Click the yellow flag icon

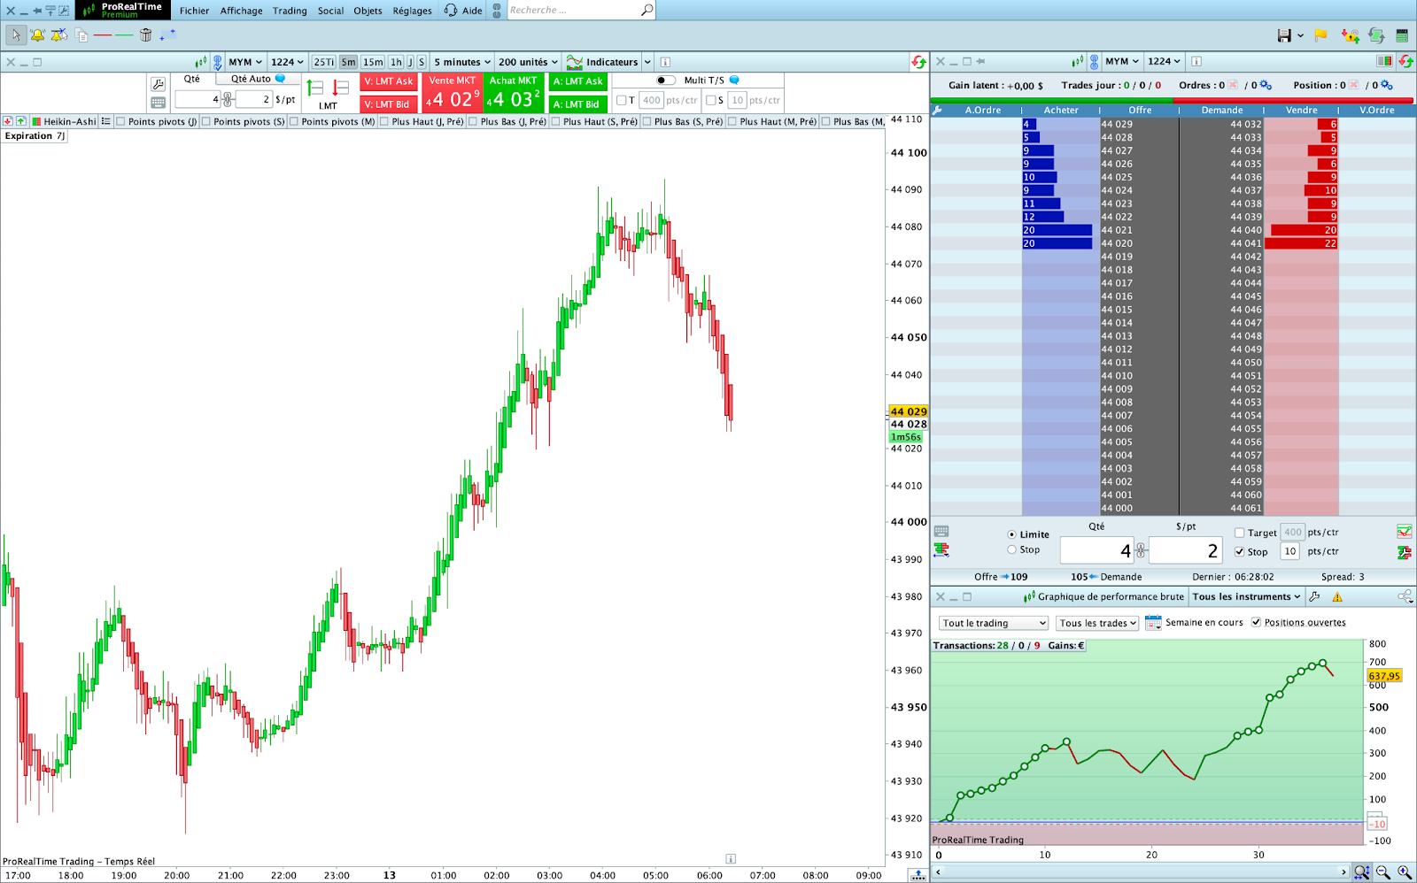tap(1320, 35)
